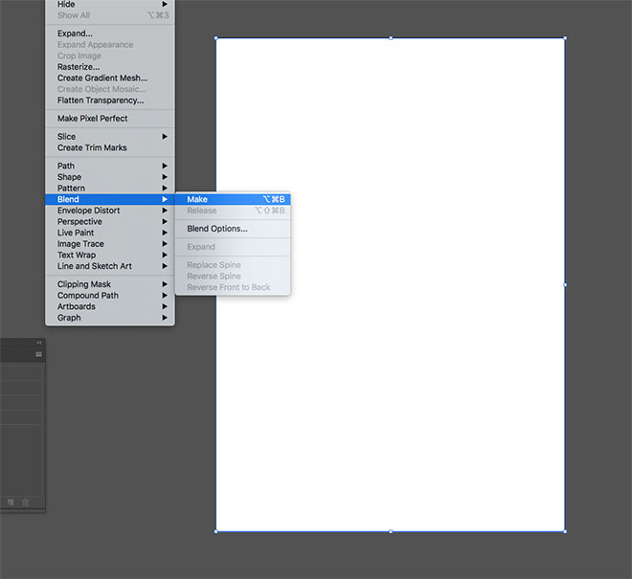
Task: Choose Make in the Blend submenu
Action: [233, 199]
